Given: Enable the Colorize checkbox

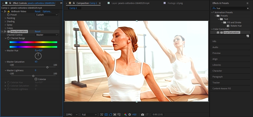Looking at the screenshot, I should tap(36, 79).
